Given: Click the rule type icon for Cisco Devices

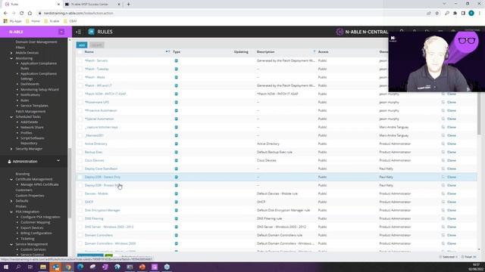Looking at the screenshot, I should (177, 160).
